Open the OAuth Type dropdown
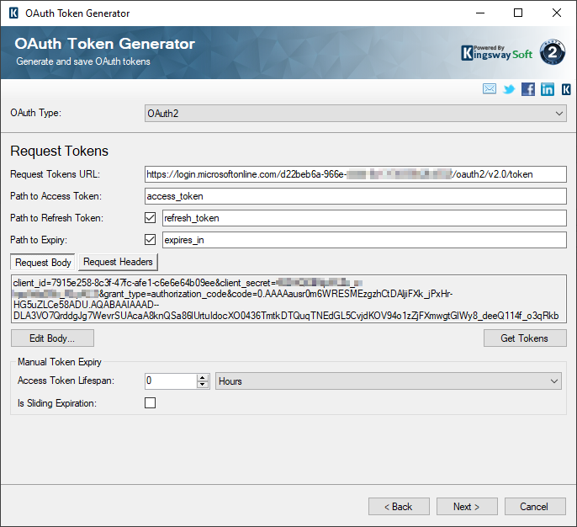Screen dimensions: 577x527 click(x=356, y=113)
